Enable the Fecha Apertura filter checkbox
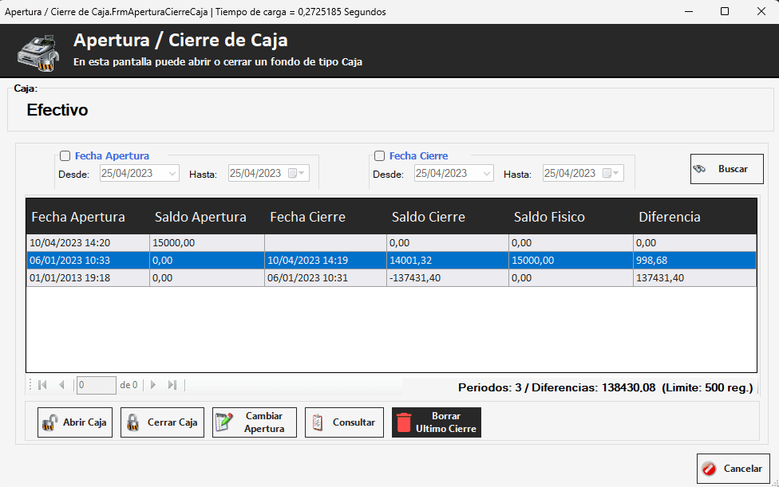779x487 pixels. pos(65,156)
